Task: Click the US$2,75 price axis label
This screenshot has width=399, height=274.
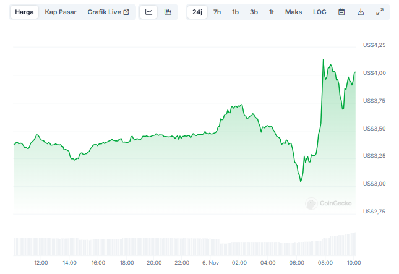Action: coord(374,212)
